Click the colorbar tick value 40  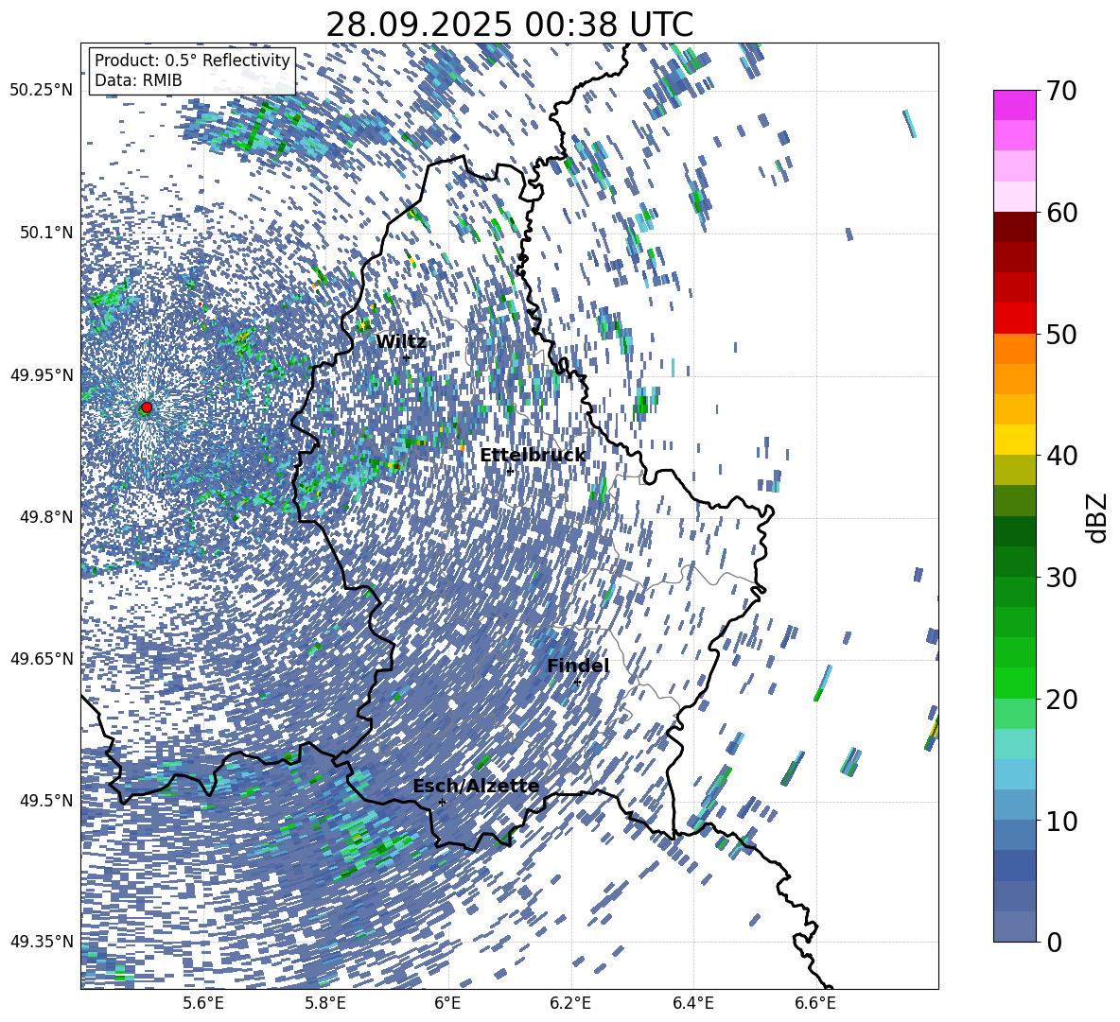pos(1060,456)
